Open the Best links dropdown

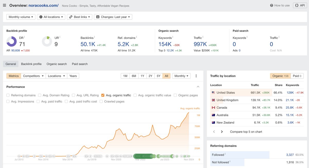coord(80,17)
